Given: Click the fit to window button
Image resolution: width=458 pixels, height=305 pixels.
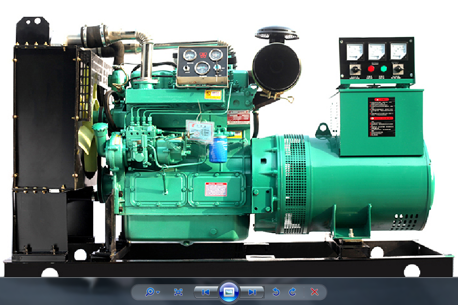Looking at the screenshot, I should click(x=178, y=292).
